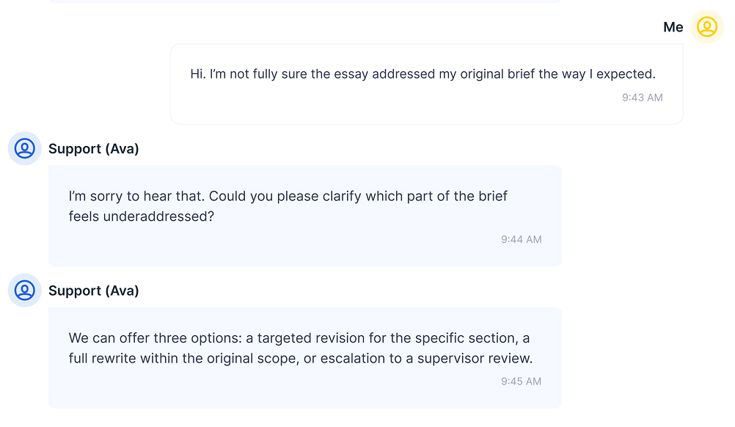Click the partially visible message bubble at top
The image size is (735, 427).
pos(304,1)
